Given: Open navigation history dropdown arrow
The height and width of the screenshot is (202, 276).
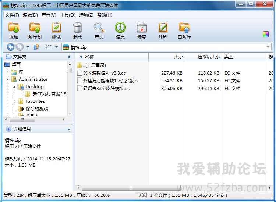Looking at the screenshot, I should pos(28,47).
